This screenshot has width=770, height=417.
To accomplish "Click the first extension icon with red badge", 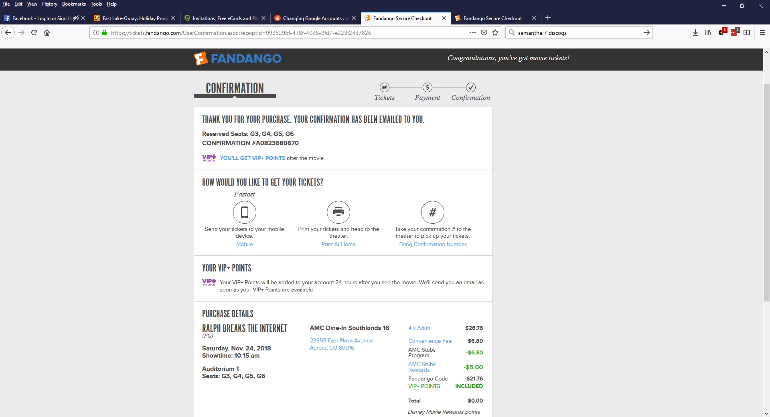I will click(x=722, y=32).
